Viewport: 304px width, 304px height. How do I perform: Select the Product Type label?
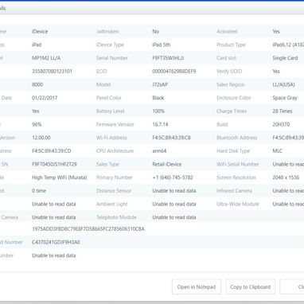(231, 45)
